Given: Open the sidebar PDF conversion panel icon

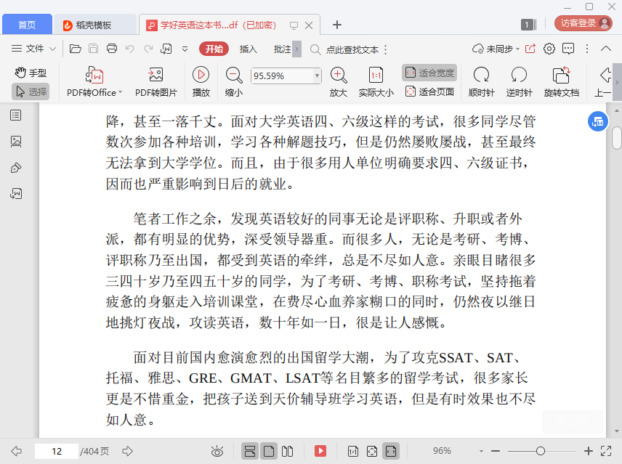Looking at the screenshot, I should pyautogui.click(x=16, y=193).
